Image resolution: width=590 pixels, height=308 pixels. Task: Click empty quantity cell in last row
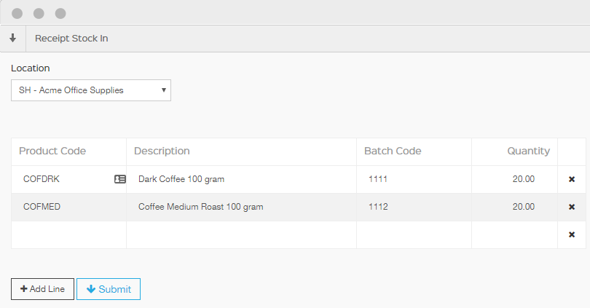[x=514, y=234]
